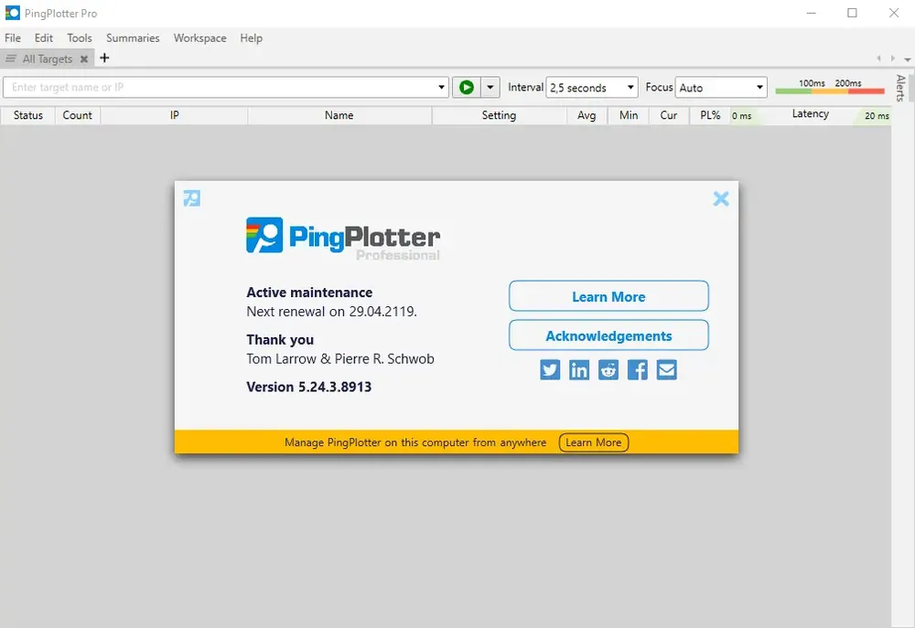The height and width of the screenshot is (628, 915).
Task: Click the Min column header
Action: pos(629,115)
